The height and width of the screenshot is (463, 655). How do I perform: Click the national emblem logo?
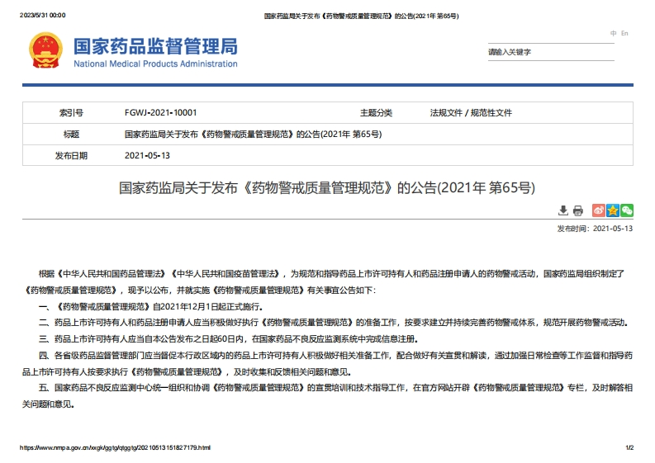click(x=44, y=51)
